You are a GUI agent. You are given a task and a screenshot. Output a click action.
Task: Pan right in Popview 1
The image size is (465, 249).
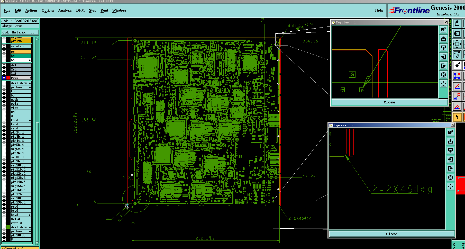(x=443, y=66)
